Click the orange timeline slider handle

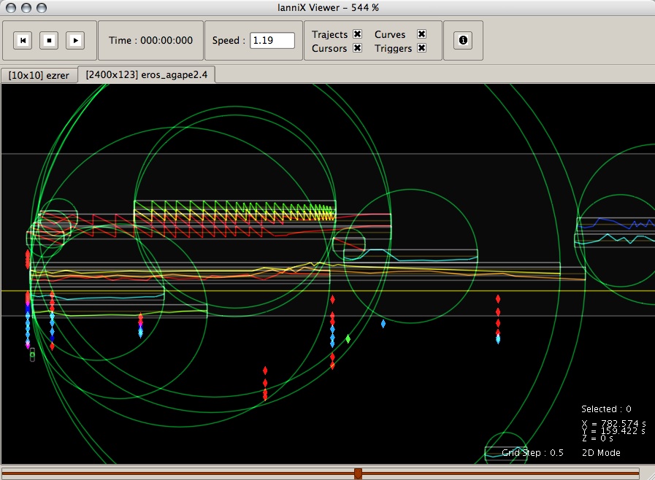coord(358,473)
